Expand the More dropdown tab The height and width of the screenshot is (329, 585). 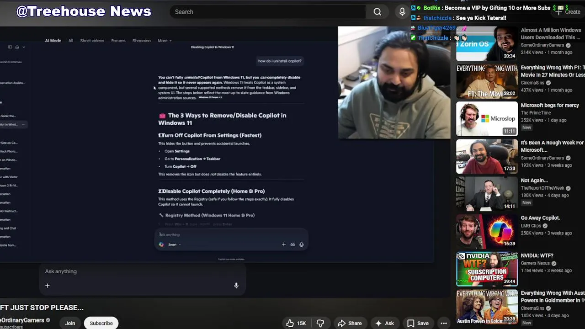165,41
